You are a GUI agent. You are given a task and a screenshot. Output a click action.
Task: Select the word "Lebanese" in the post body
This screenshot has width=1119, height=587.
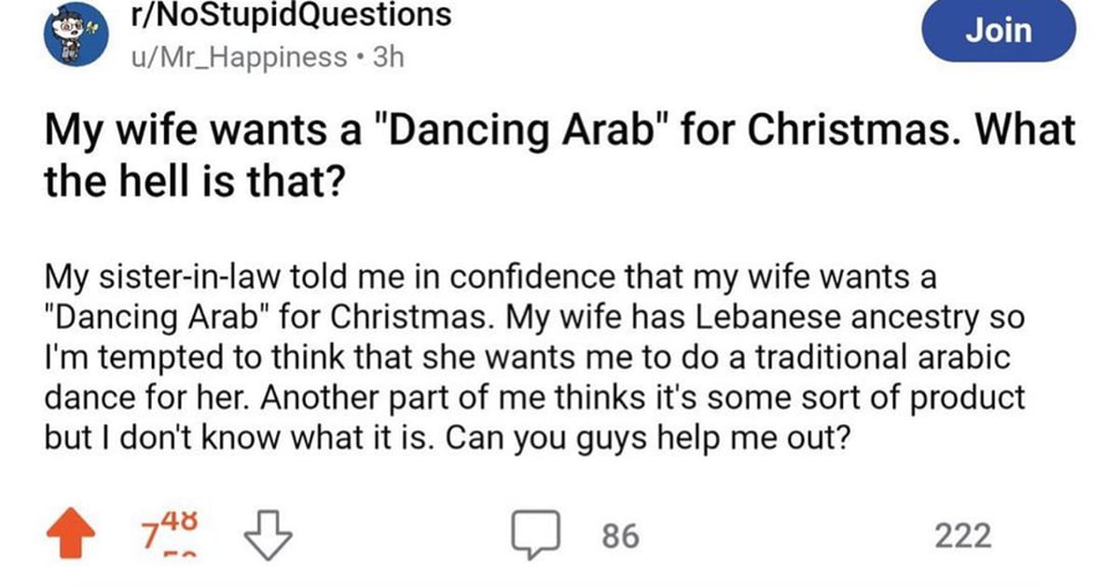820,317
